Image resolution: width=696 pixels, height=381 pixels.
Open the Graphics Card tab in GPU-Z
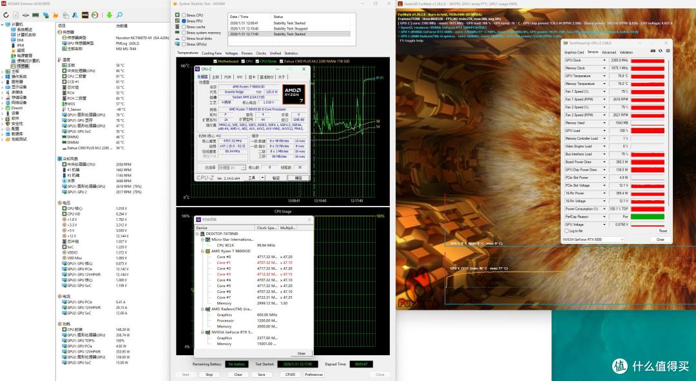click(574, 52)
